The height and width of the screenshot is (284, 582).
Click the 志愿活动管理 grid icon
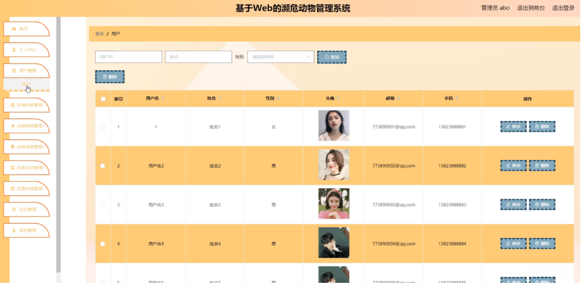click(12, 168)
